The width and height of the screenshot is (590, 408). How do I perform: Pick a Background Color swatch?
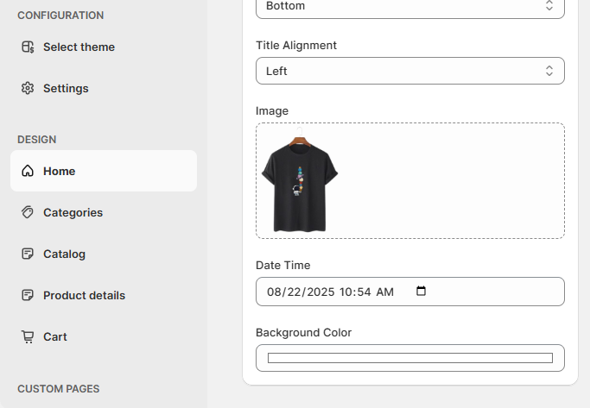point(410,358)
